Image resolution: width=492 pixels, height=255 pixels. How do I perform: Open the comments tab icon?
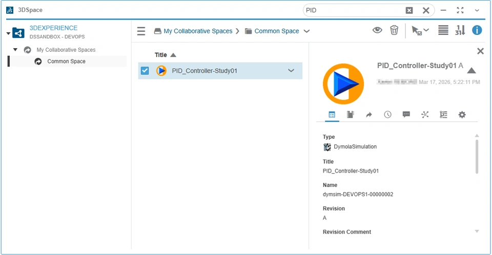pyautogui.click(x=406, y=115)
